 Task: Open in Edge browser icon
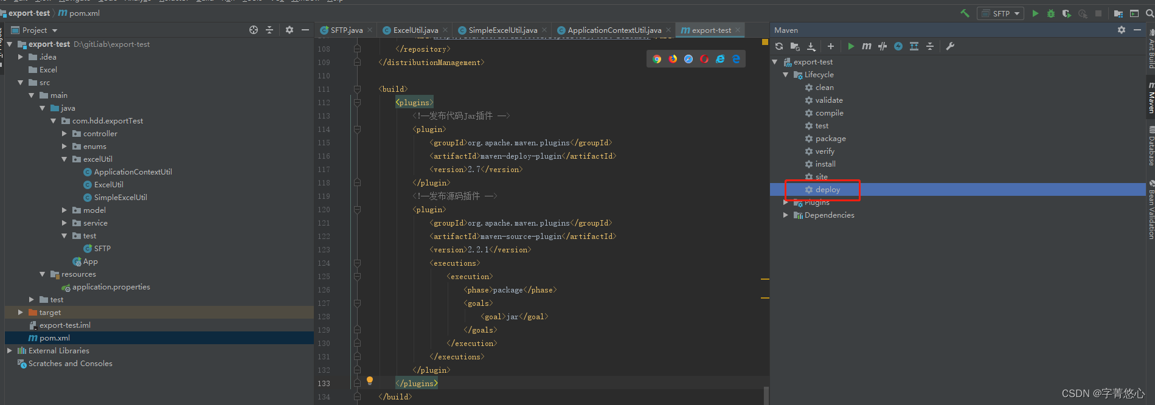tap(736, 59)
